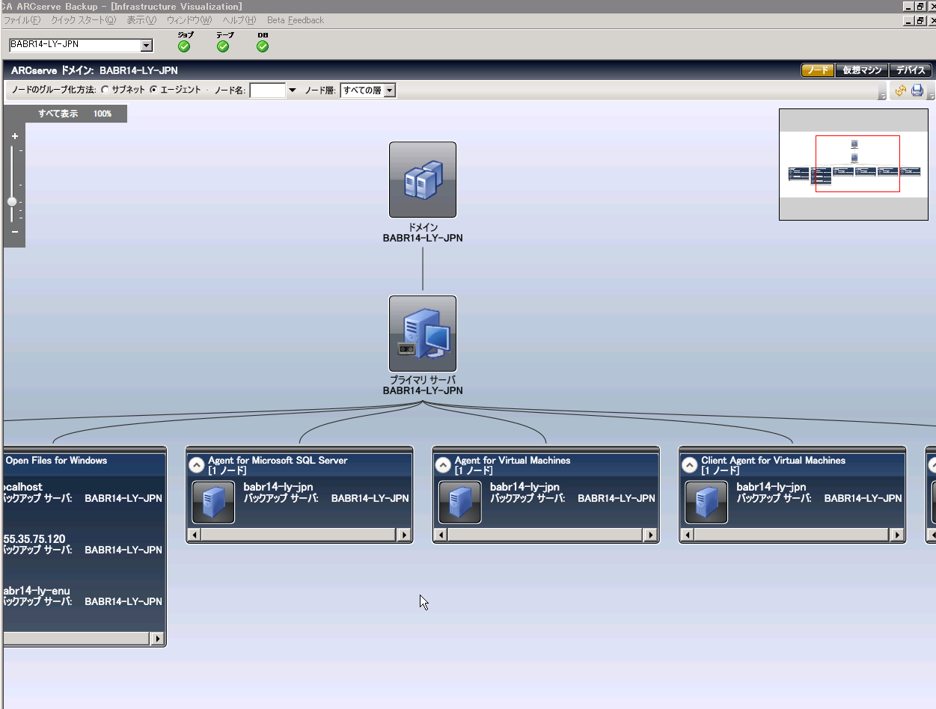
Task: Open the 表示(V) menu
Action: [141, 20]
